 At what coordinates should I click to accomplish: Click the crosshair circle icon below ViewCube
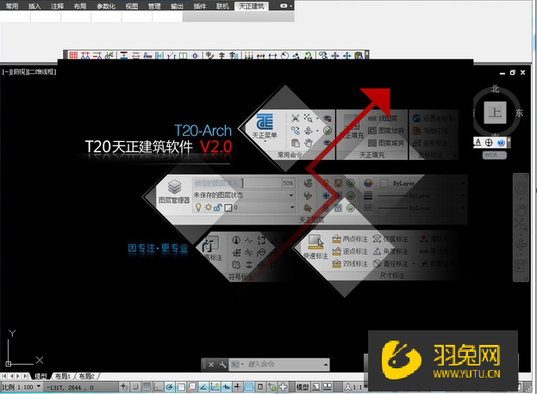pos(489,142)
